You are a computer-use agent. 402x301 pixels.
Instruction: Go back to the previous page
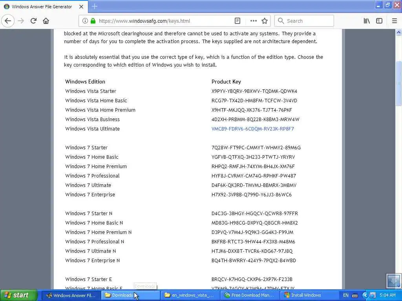tap(8, 21)
